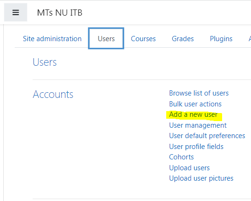Click Add a new user link
The image size is (251, 201).
click(193, 114)
